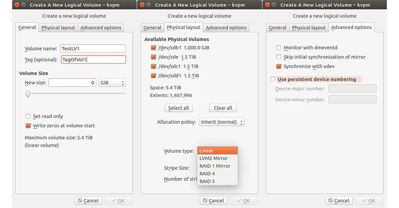This screenshot has height=208, width=399.
Task: Choose LVM2 Mirror from volume type list
Action: click(x=214, y=158)
